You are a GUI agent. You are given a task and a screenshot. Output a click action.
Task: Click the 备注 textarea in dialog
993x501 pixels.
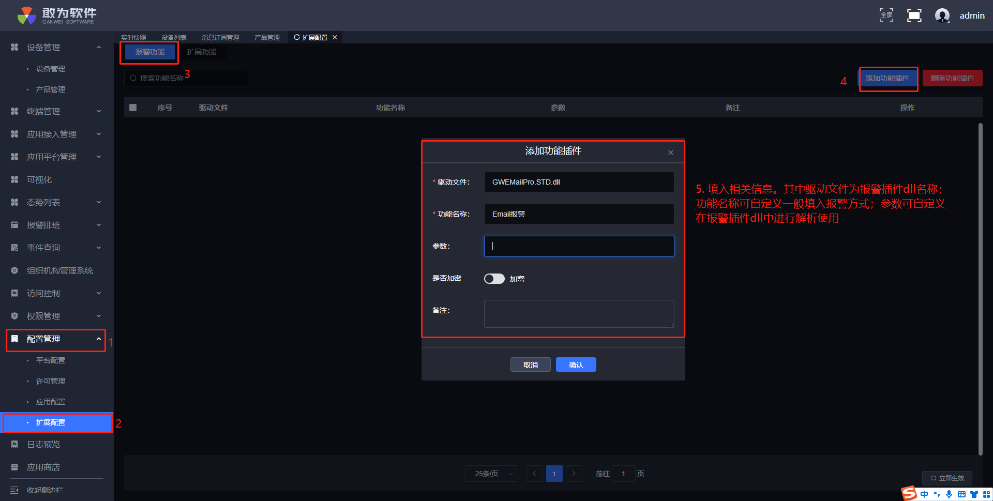coord(579,314)
